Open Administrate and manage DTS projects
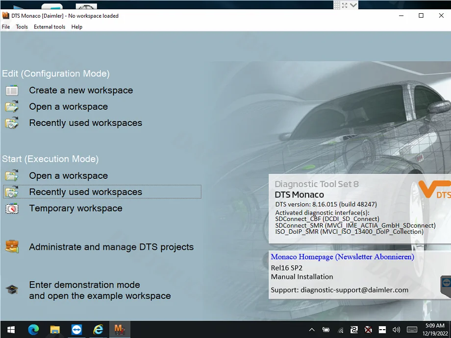451x338 pixels. tap(111, 247)
